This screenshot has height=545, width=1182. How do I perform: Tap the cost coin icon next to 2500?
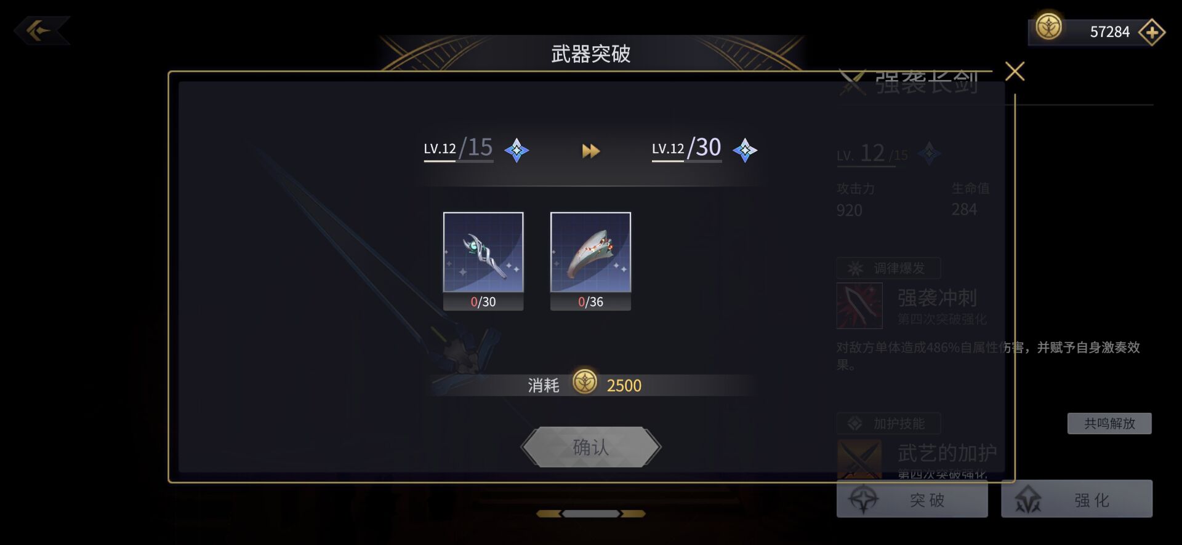(x=584, y=382)
